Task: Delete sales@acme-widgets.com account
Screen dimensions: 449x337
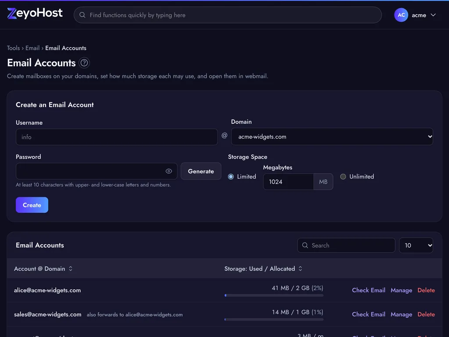Action: point(426,314)
